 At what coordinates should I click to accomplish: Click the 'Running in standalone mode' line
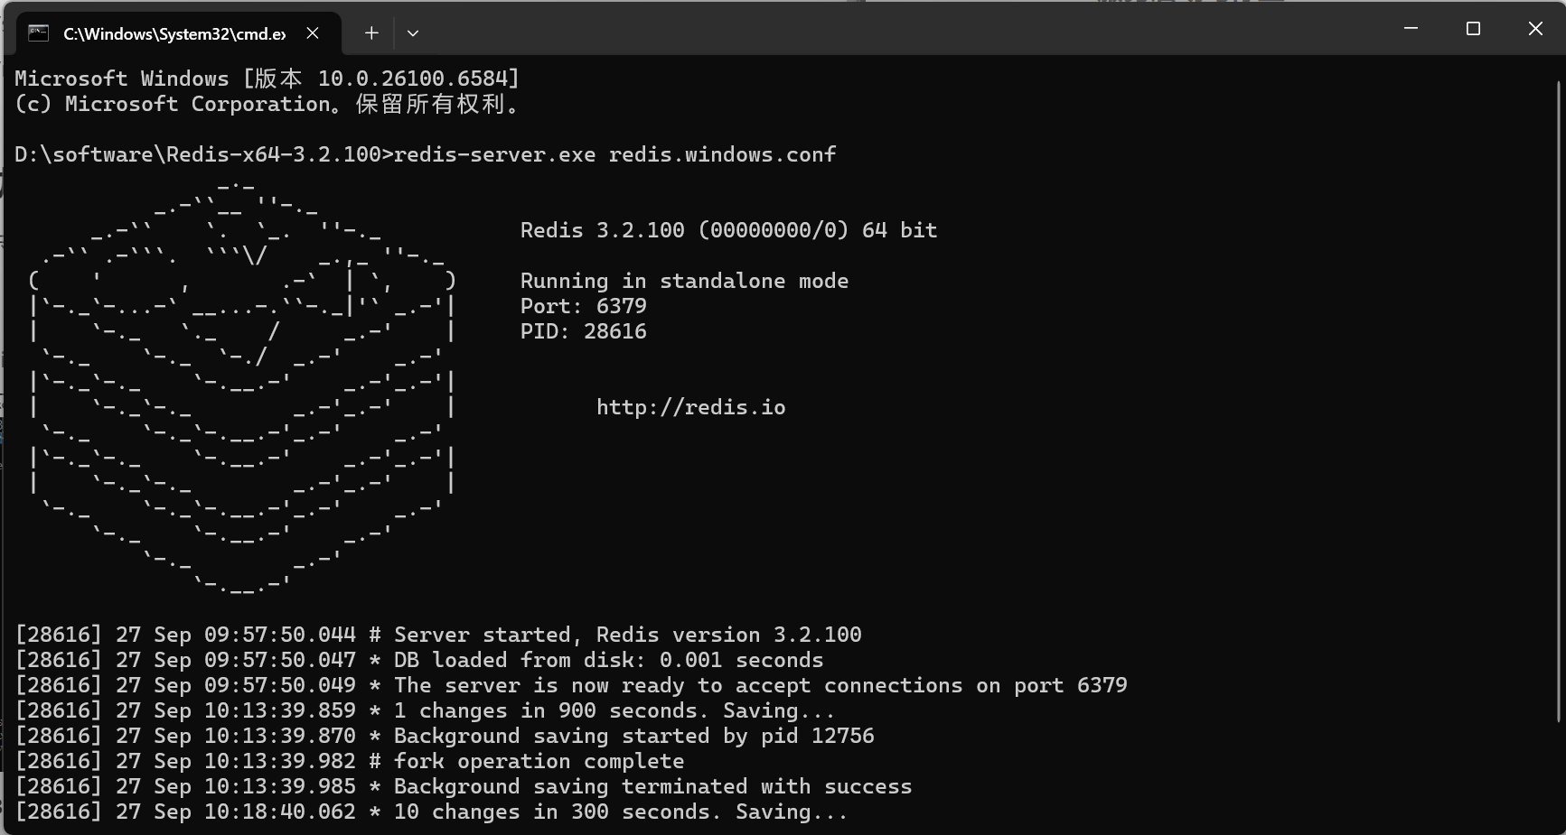(685, 281)
